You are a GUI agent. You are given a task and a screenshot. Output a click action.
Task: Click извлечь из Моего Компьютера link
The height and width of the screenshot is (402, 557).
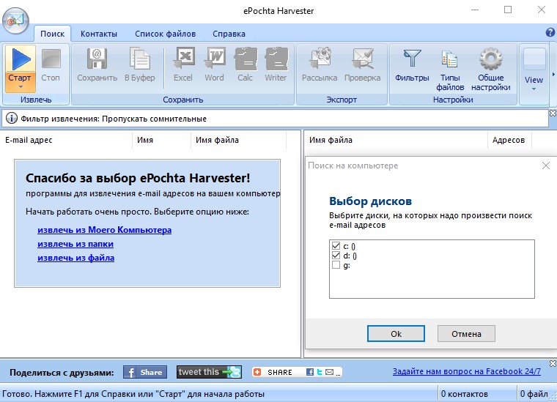point(104,230)
